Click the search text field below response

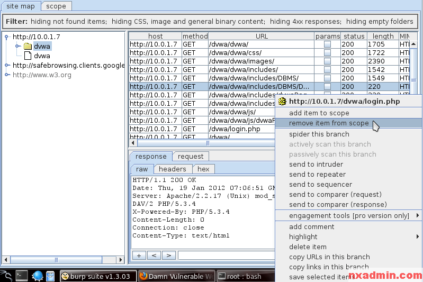pyautogui.click(x=227, y=256)
